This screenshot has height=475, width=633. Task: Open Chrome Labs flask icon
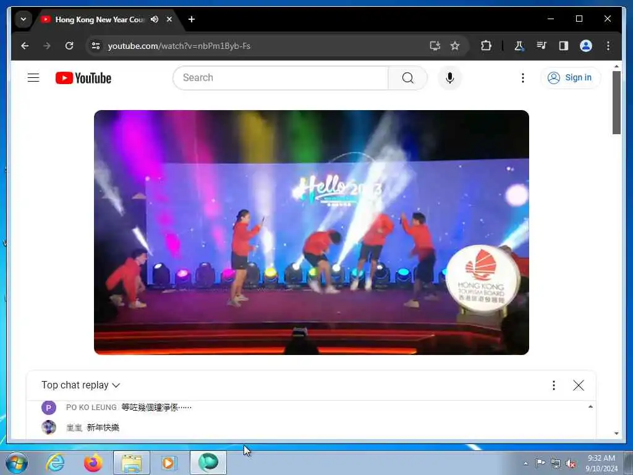coord(519,46)
